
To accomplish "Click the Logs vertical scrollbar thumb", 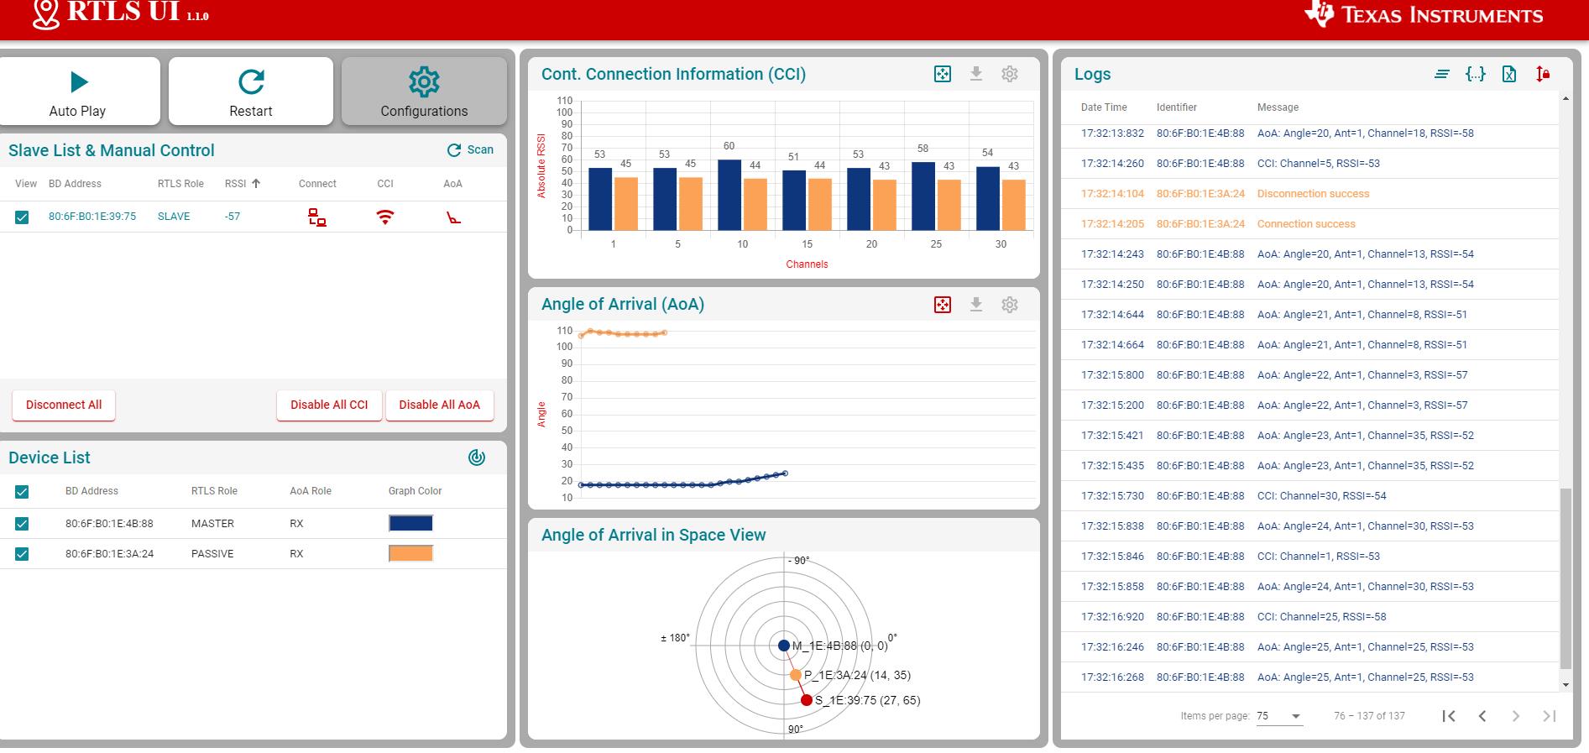I will pos(1565,578).
